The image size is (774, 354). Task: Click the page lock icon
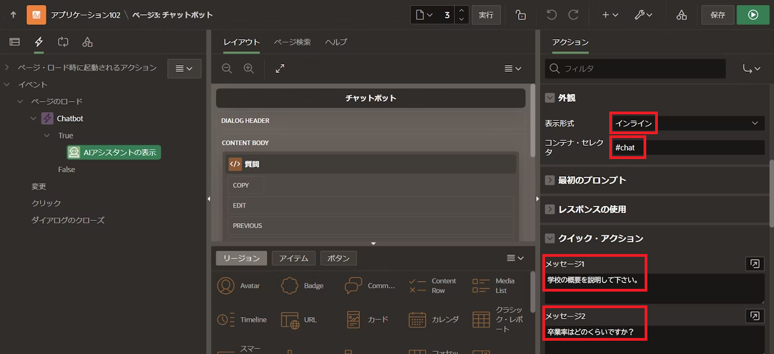[x=520, y=15]
